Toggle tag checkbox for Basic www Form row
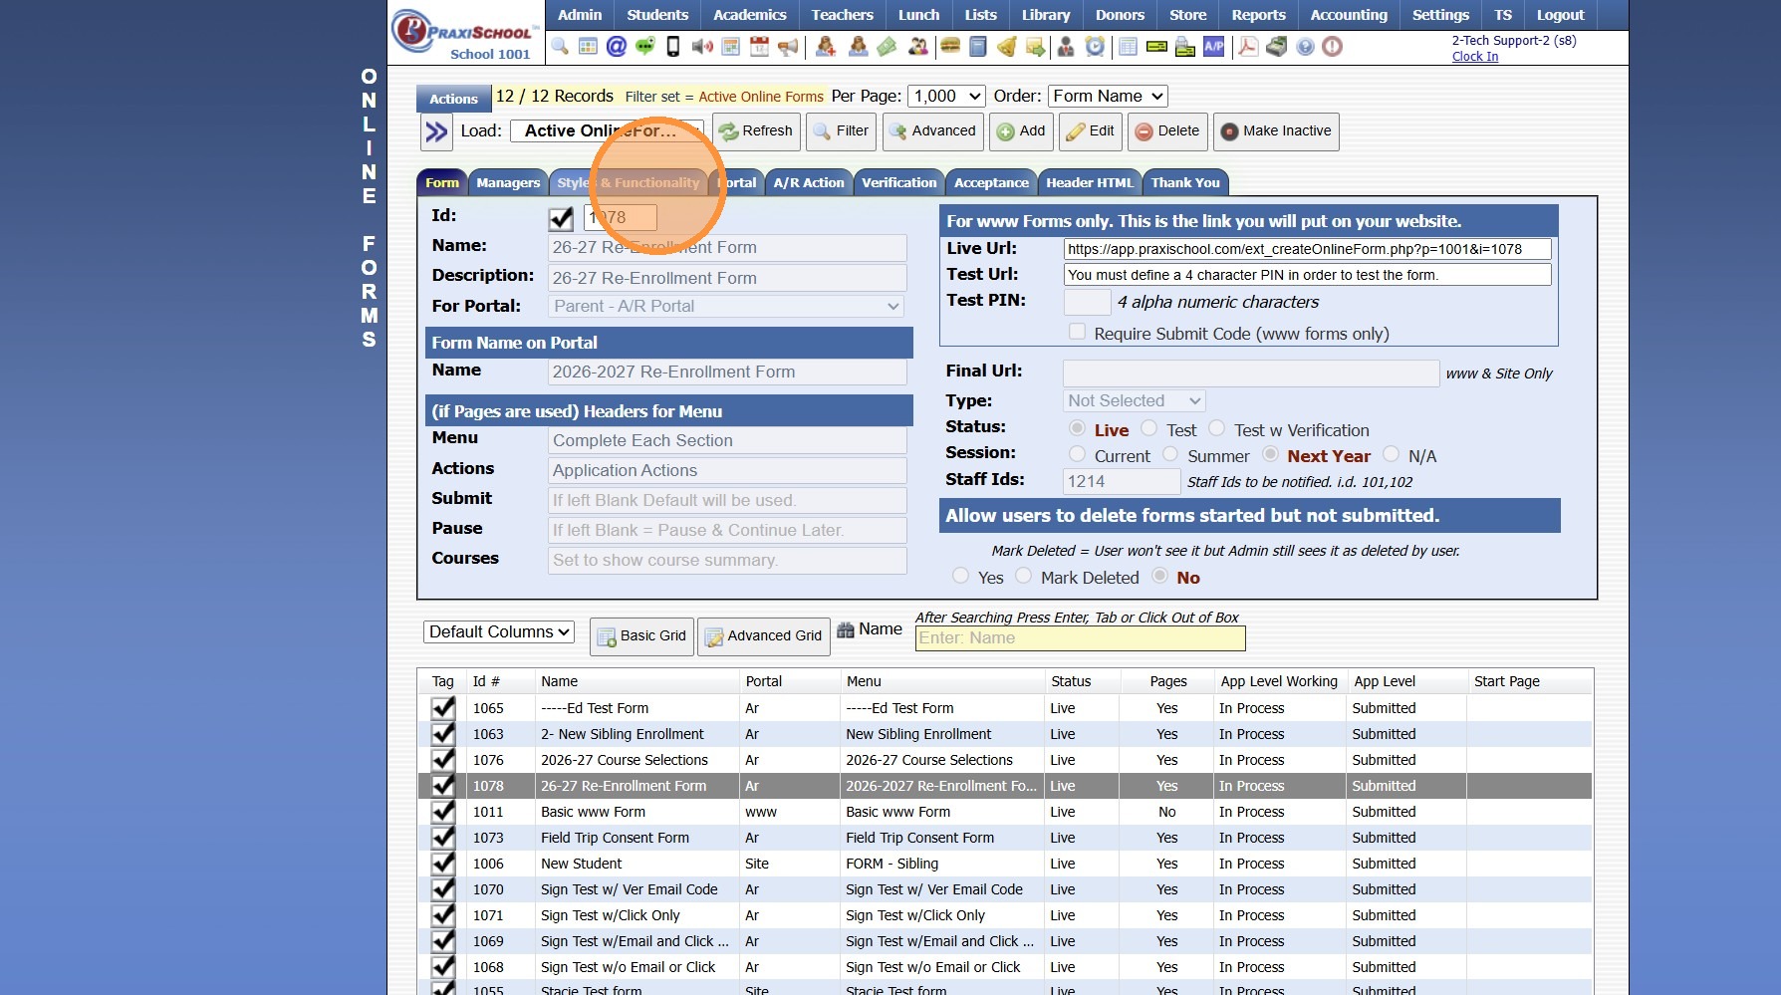The height and width of the screenshot is (995, 1781). pos(443,812)
